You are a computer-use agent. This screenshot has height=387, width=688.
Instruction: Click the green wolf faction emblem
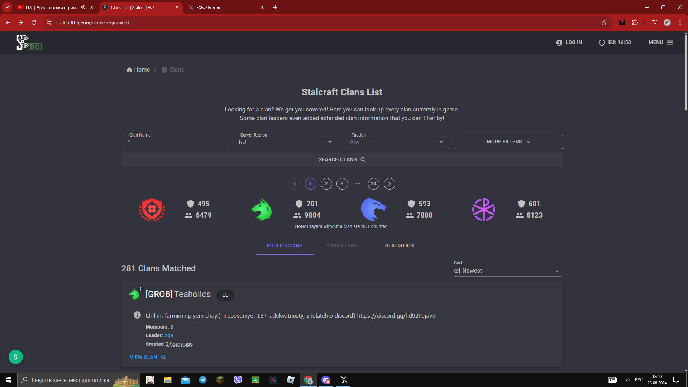point(262,210)
